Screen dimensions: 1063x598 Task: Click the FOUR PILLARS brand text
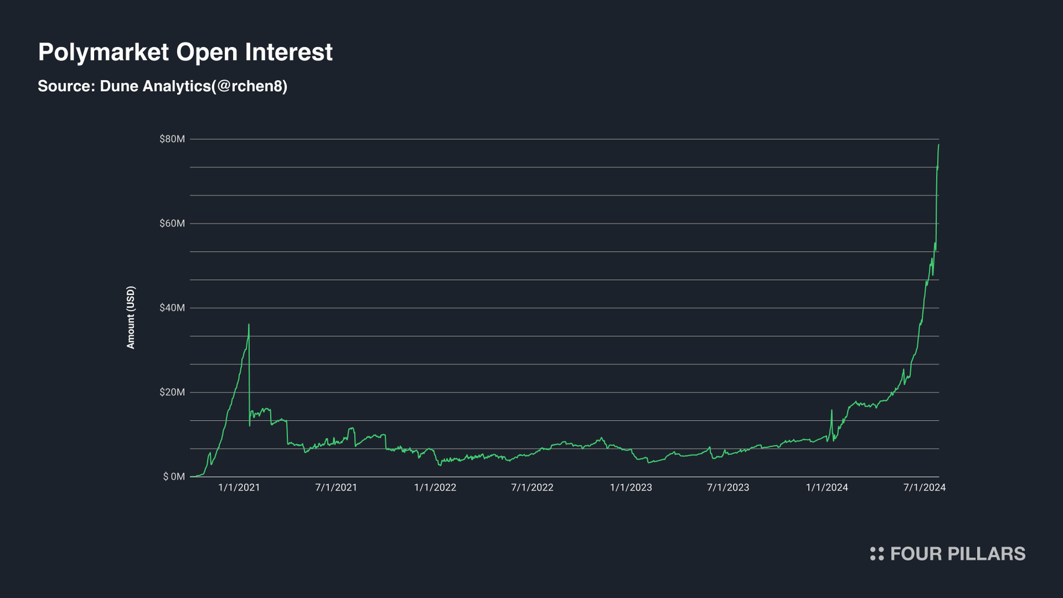pos(957,554)
